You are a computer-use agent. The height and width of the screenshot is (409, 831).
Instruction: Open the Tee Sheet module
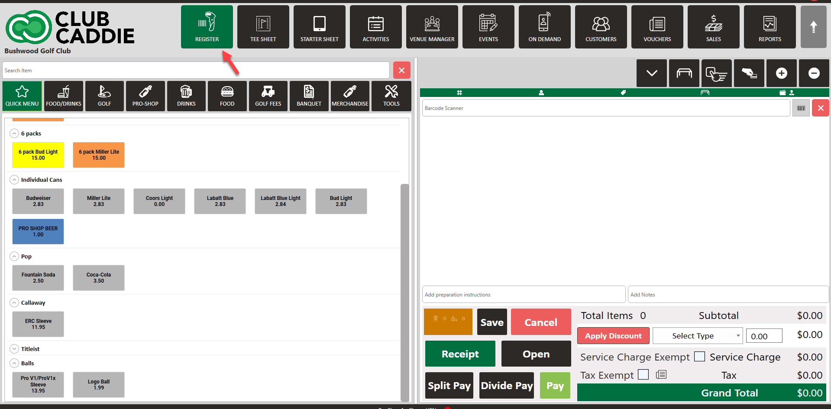click(263, 27)
